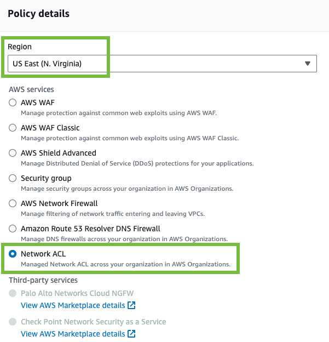Click the AWS Shield Advanced label text
329x342 pixels.
(x=59, y=153)
